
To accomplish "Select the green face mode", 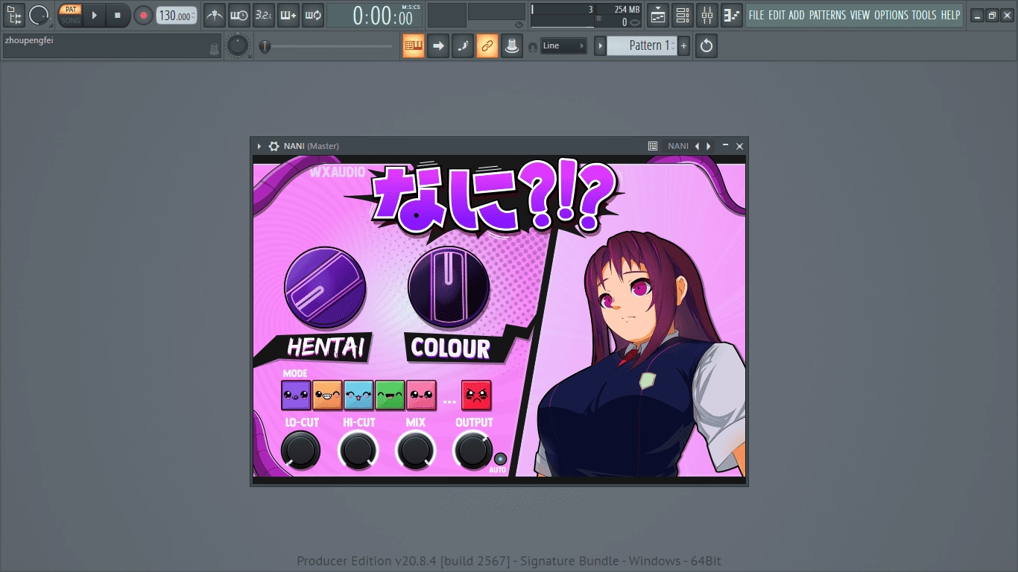I will tap(390, 395).
